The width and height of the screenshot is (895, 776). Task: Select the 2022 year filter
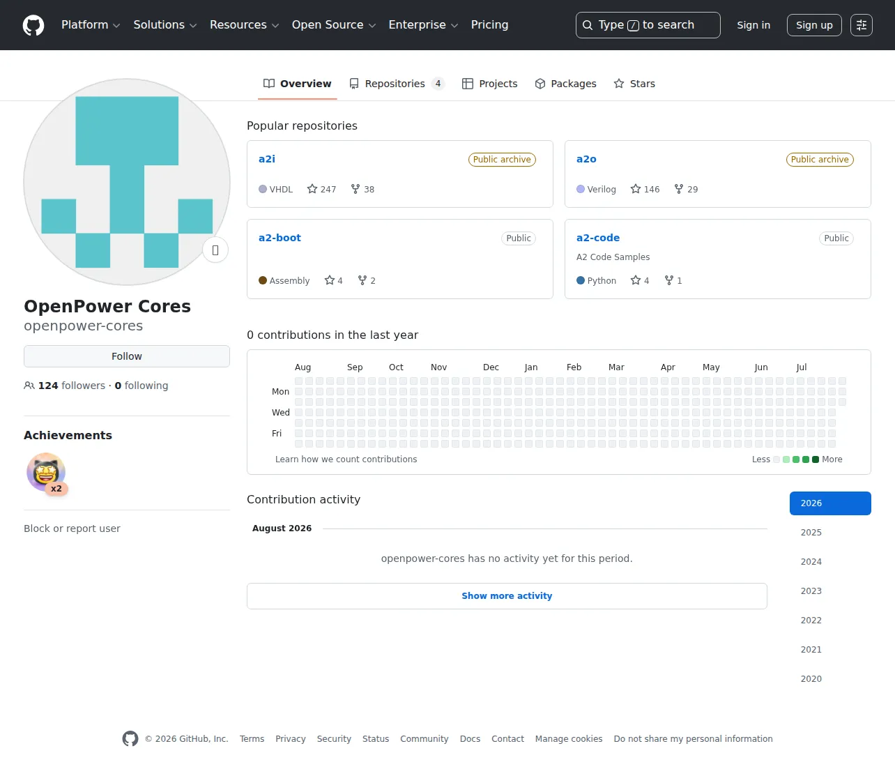click(x=830, y=621)
